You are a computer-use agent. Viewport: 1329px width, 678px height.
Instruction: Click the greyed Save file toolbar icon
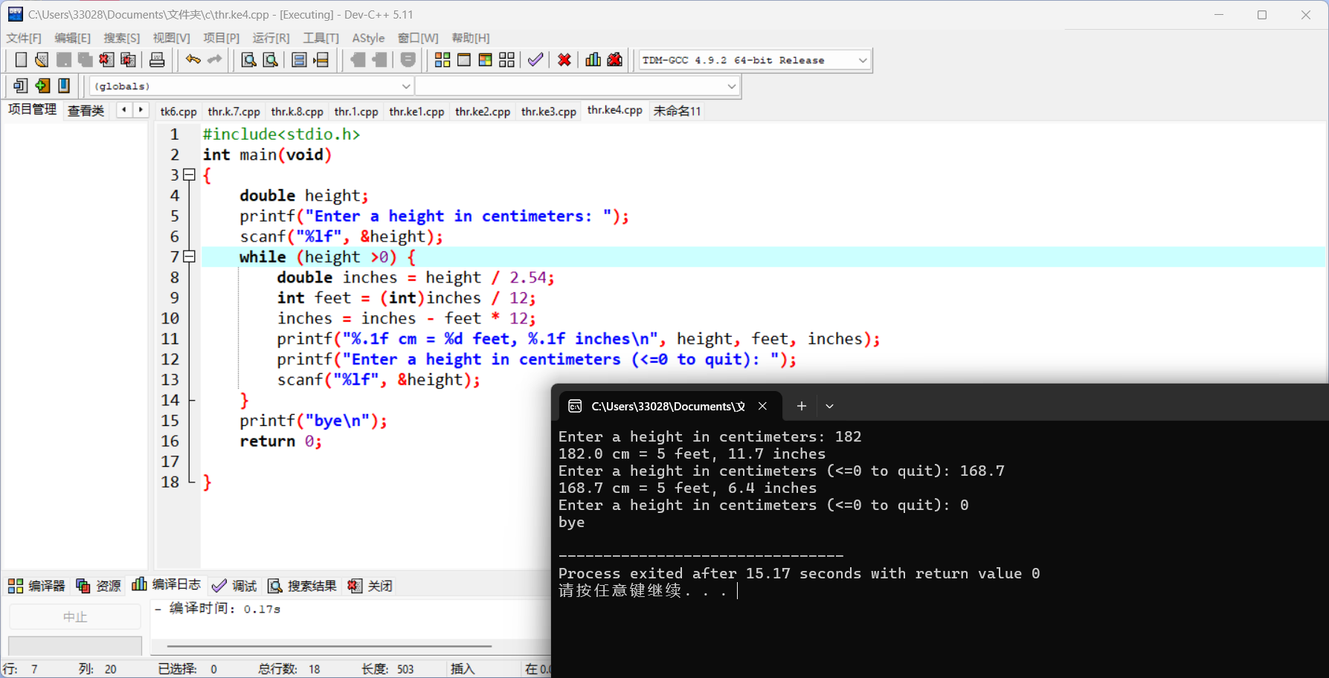click(64, 60)
